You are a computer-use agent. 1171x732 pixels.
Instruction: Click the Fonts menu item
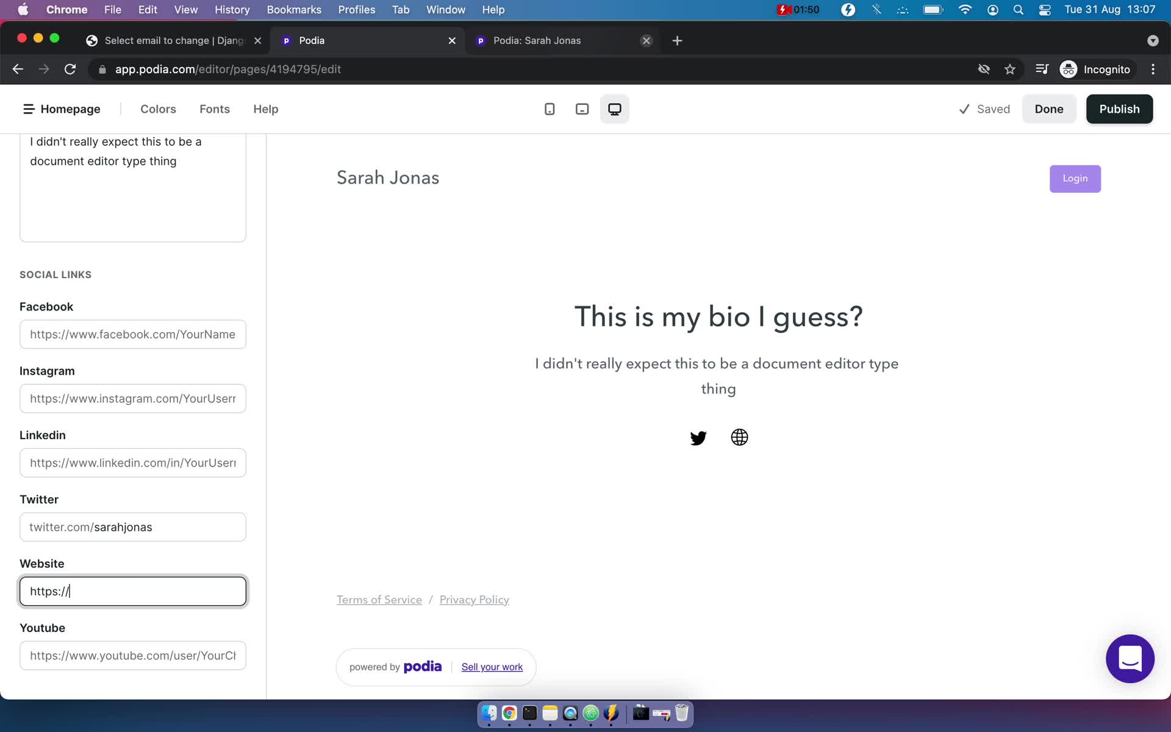(x=215, y=108)
